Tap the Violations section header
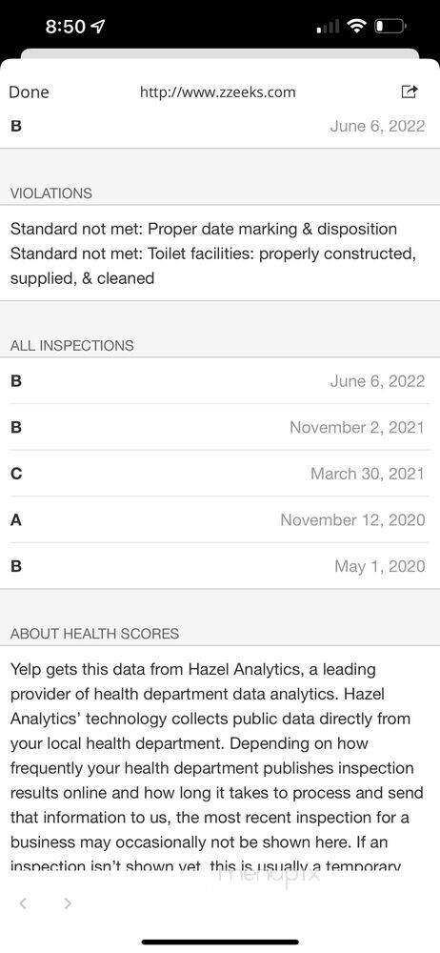This screenshot has width=440, height=953. click(x=51, y=193)
